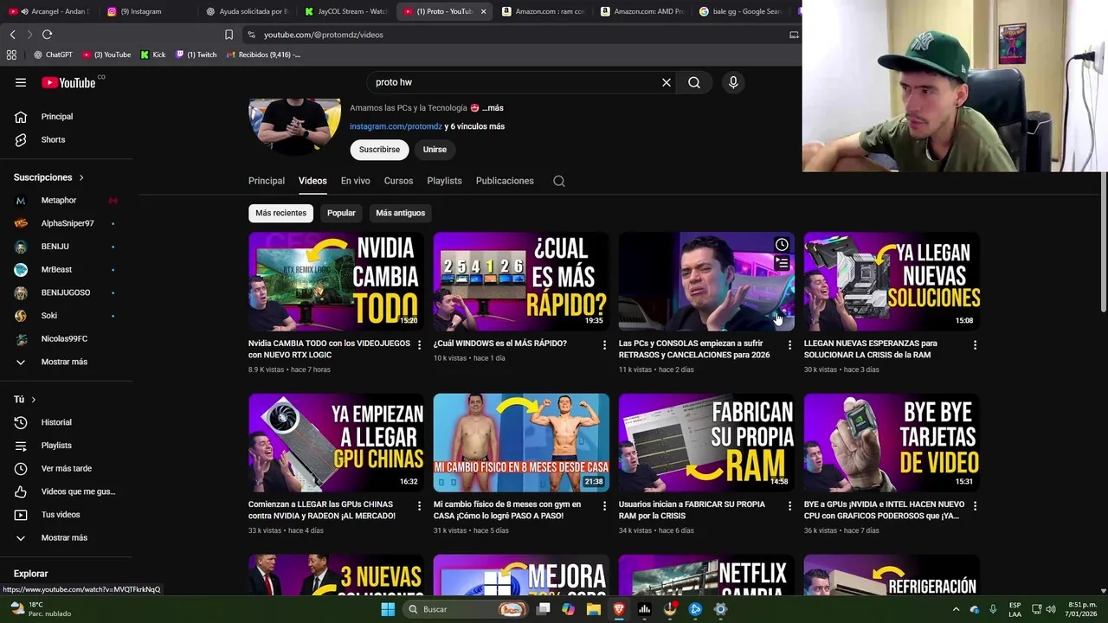Search within the channel using the magnifier
The height and width of the screenshot is (623, 1108).
[x=559, y=181]
